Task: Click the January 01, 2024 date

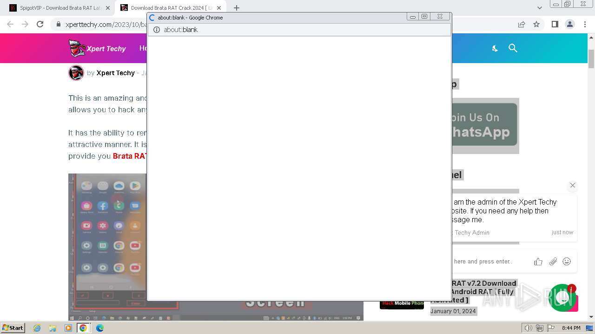Action: 453,311
